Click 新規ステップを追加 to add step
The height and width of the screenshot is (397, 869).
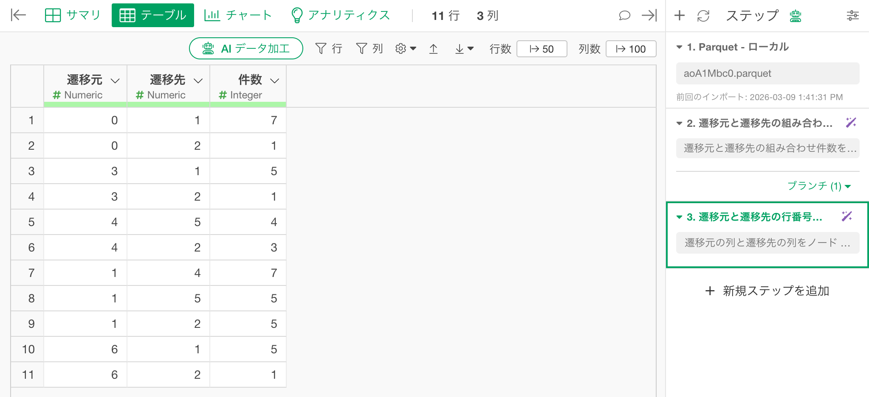click(x=767, y=291)
